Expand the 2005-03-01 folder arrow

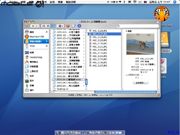(x=84, y=48)
